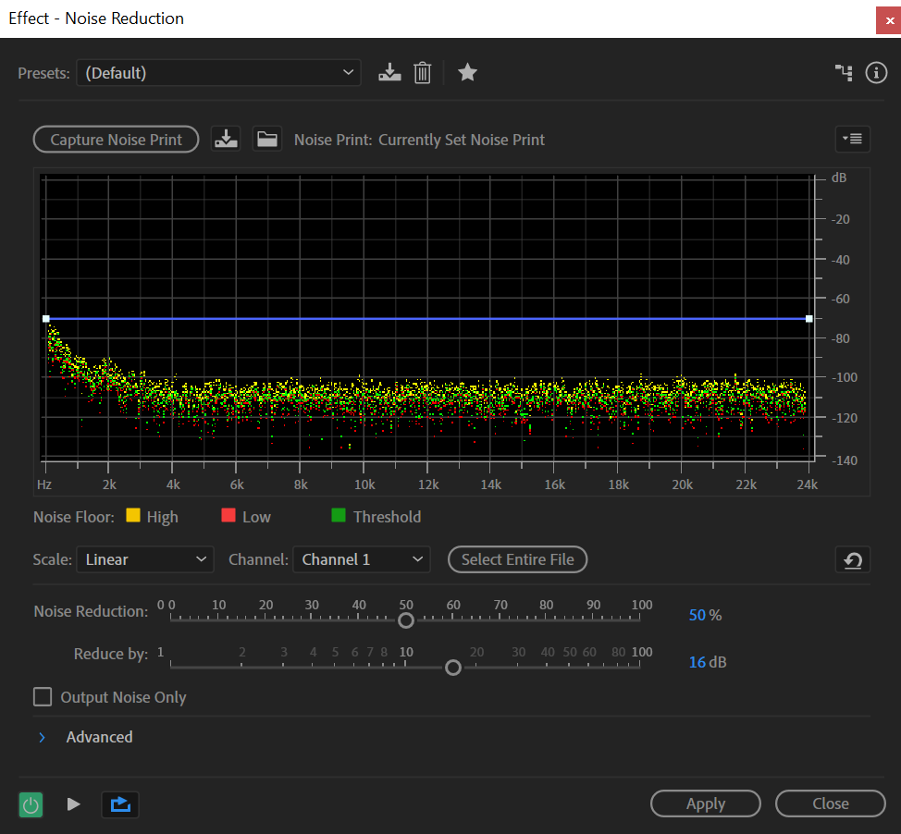Enable the Output Noise Only checkbox

coord(43,697)
